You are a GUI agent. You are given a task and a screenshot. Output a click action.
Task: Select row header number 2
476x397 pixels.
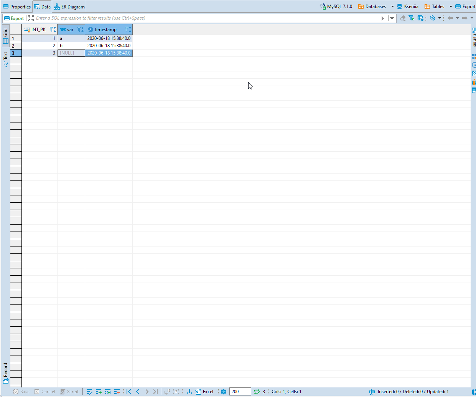tap(16, 46)
